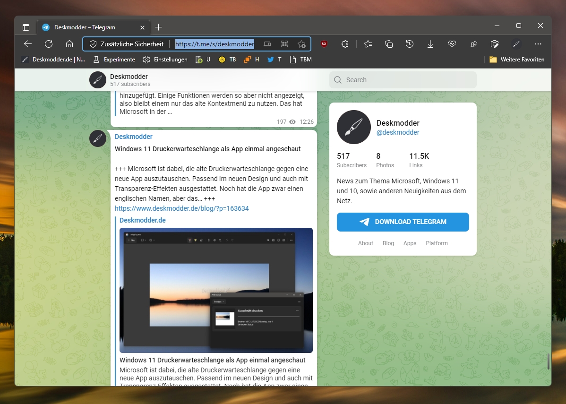This screenshot has width=566, height=404.
Task: Open the Apps footer link
Action: pyautogui.click(x=410, y=243)
